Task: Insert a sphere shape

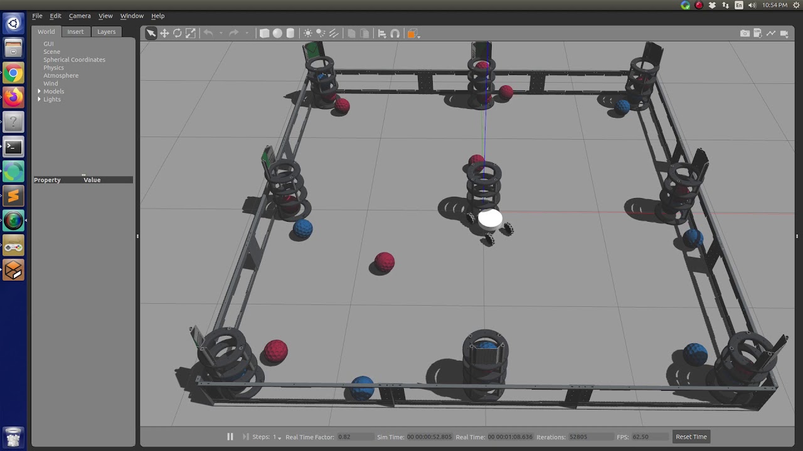Action: [x=277, y=33]
